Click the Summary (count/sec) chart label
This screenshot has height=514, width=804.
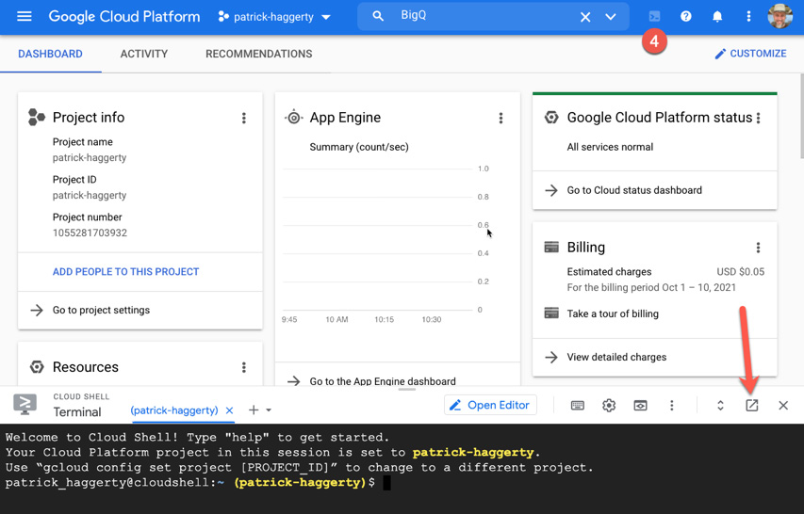[x=359, y=147]
